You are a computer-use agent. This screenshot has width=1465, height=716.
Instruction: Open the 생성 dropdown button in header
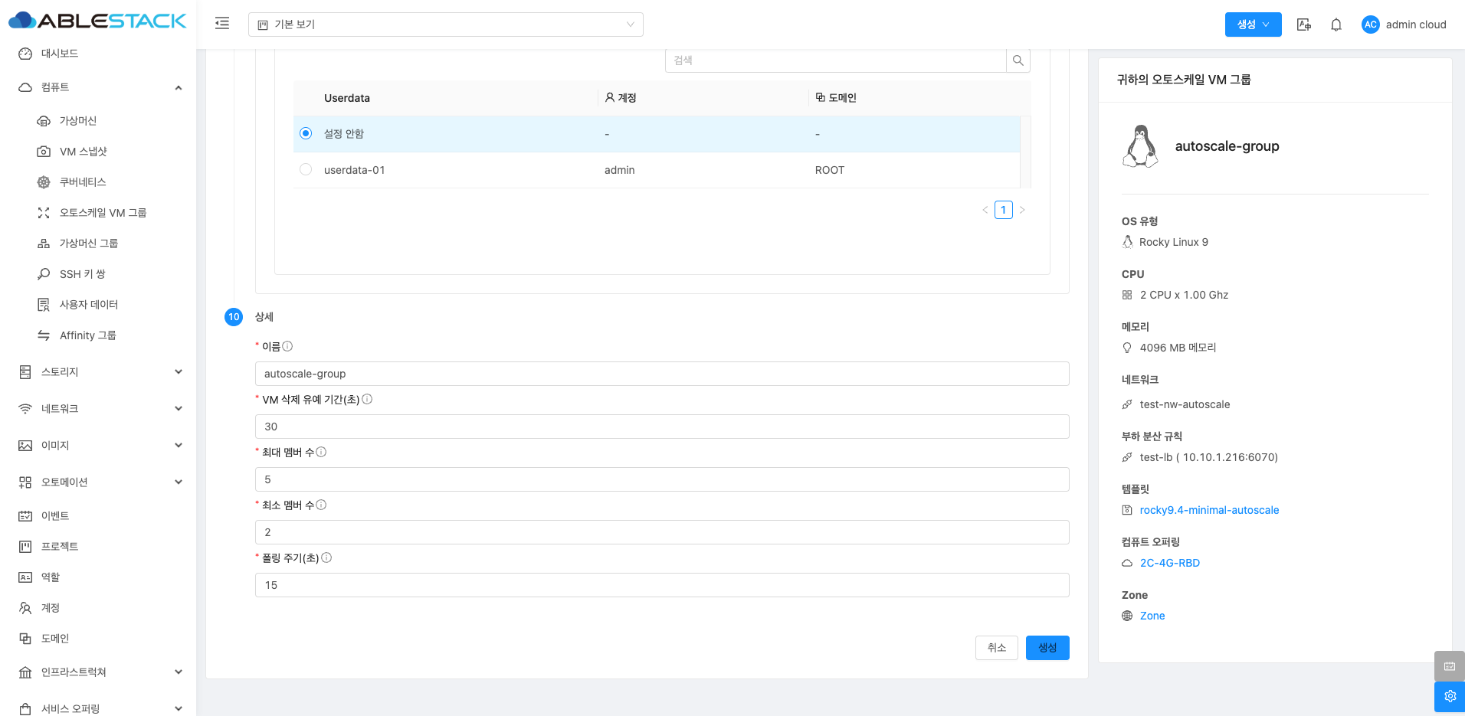[1253, 25]
